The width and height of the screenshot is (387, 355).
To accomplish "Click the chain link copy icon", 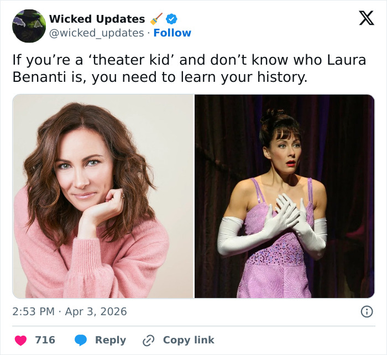I will pyautogui.click(x=148, y=340).
